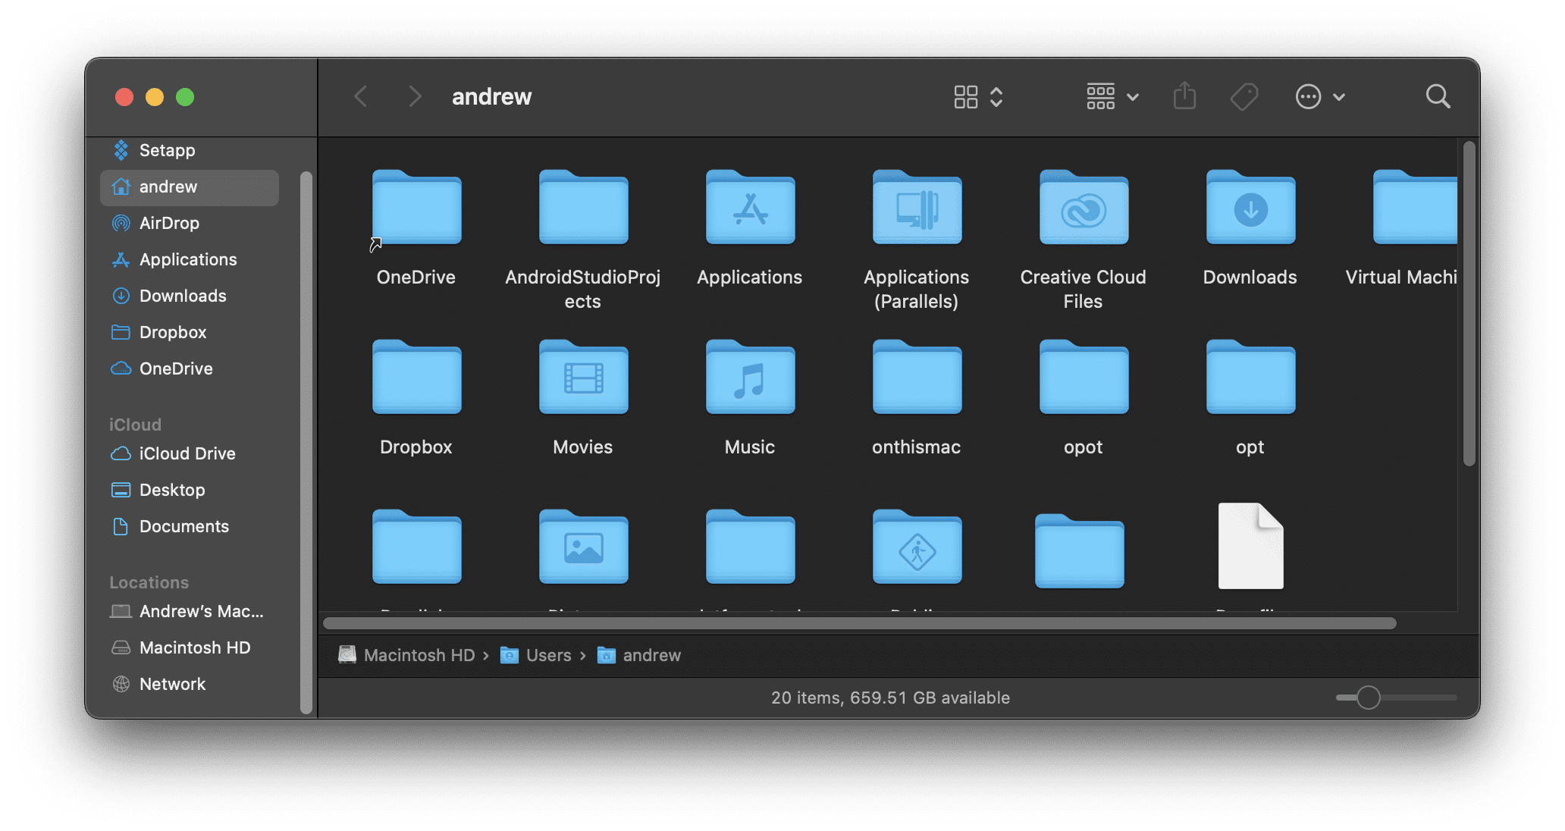Select the white document file icon
The height and width of the screenshot is (831, 1565).
coord(1250,546)
